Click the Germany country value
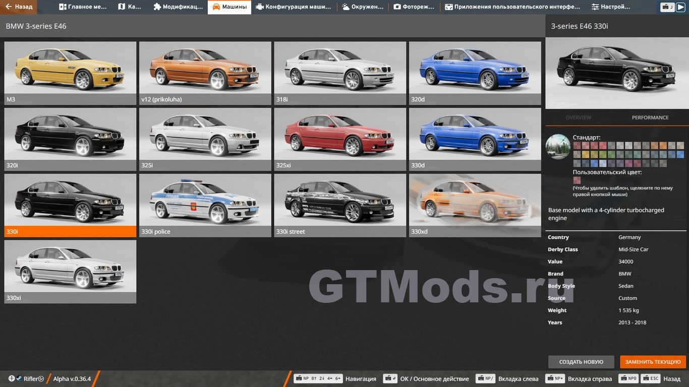Image resolution: width=689 pixels, height=387 pixels. [x=629, y=237]
